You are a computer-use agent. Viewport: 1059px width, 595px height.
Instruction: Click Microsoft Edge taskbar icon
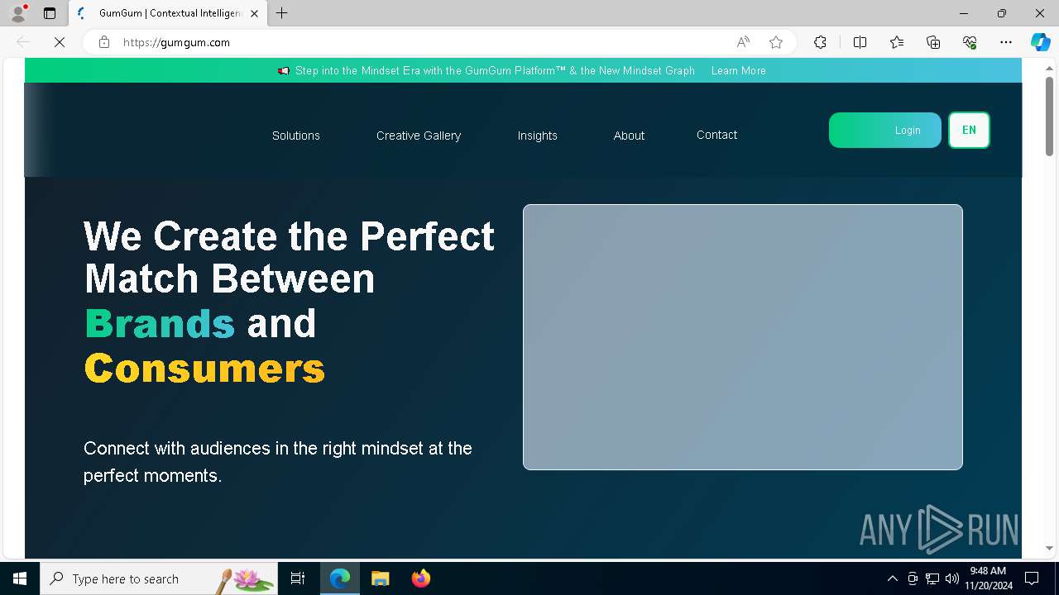(340, 578)
